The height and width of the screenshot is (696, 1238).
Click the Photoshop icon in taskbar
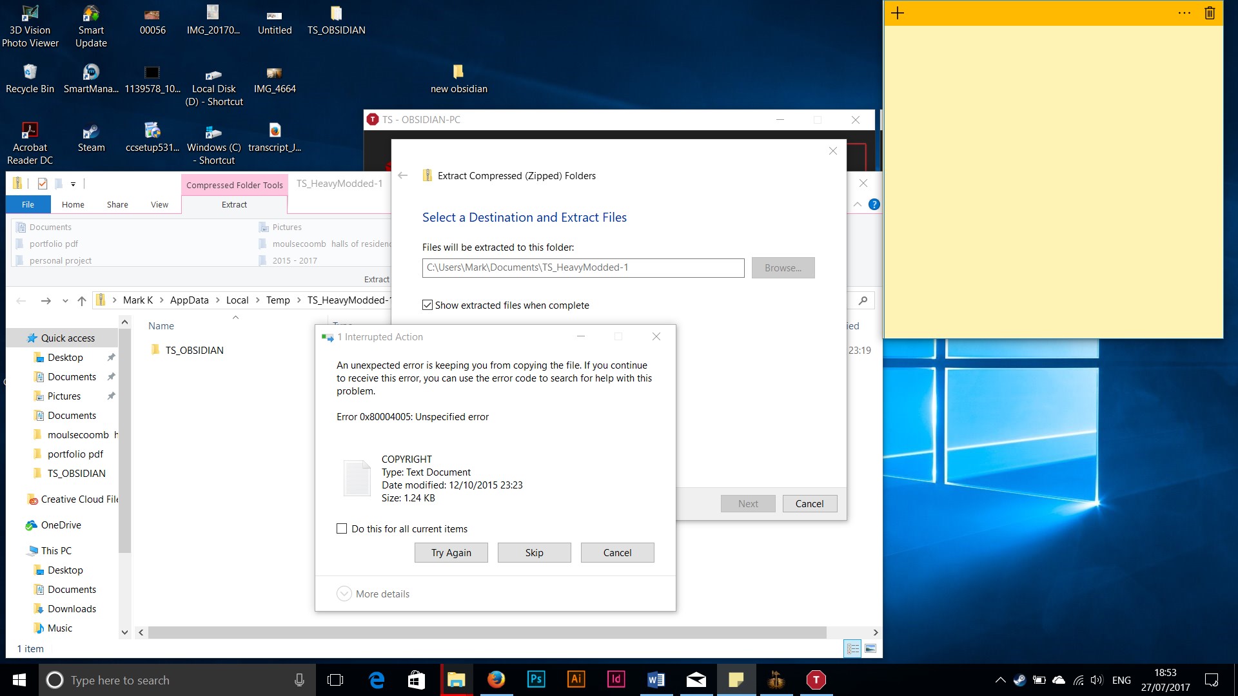point(536,679)
